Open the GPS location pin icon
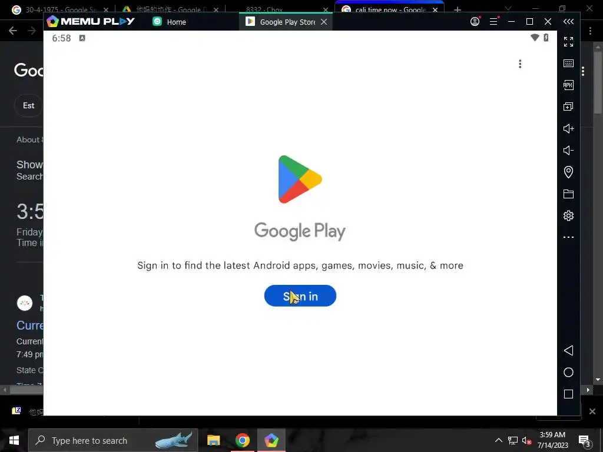The height and width of the screenshot is (452, 603). 568,172
